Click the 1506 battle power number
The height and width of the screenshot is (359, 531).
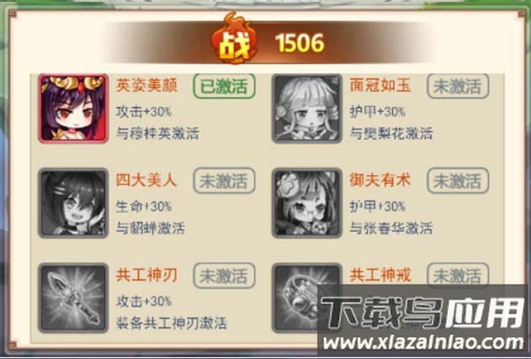click(x=300, y=43)
